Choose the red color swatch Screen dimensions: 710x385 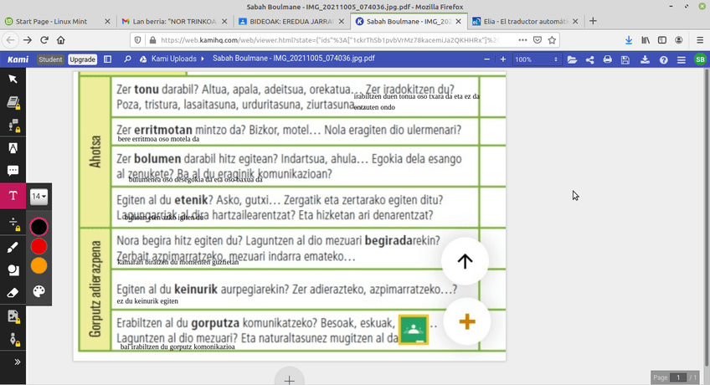[x=39, y=246]
